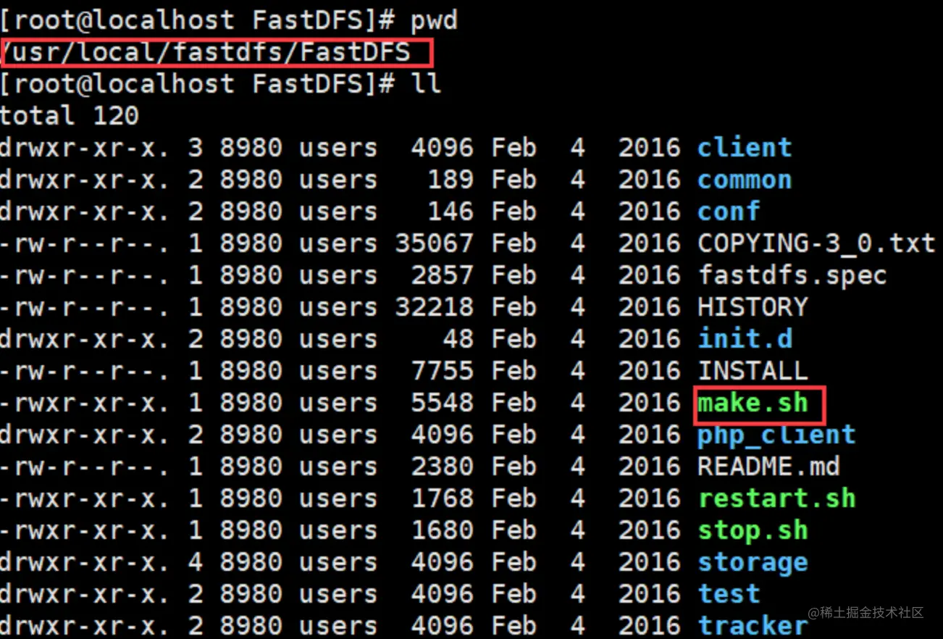Click the make.sh script name

753,403
